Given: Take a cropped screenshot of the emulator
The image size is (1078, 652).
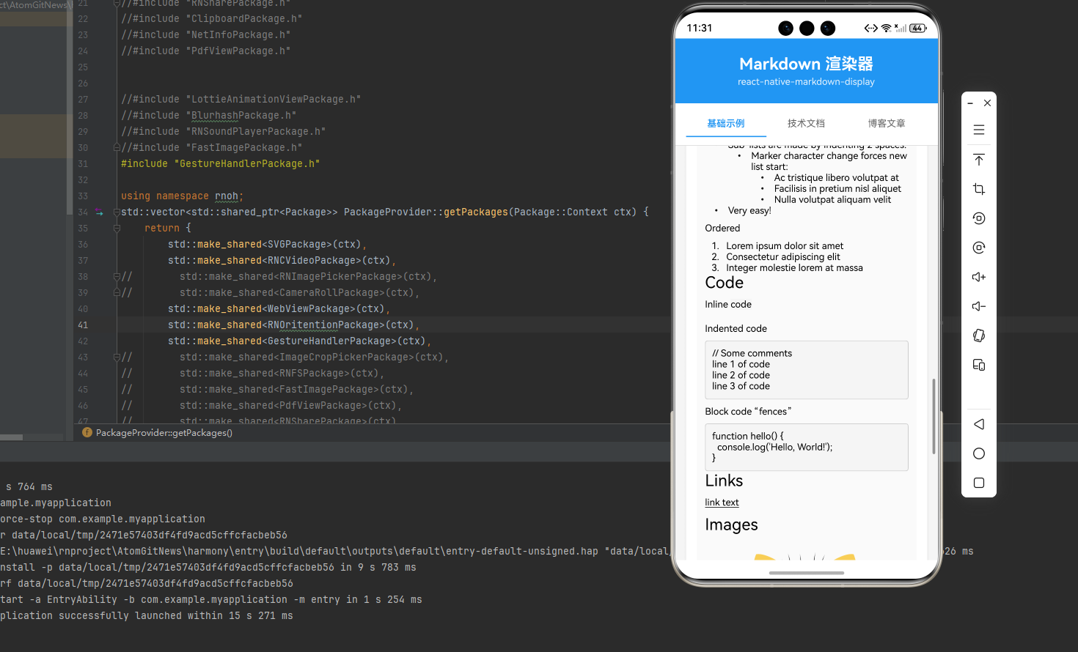Looking at the screenshot, I should (x=978, y=189).
